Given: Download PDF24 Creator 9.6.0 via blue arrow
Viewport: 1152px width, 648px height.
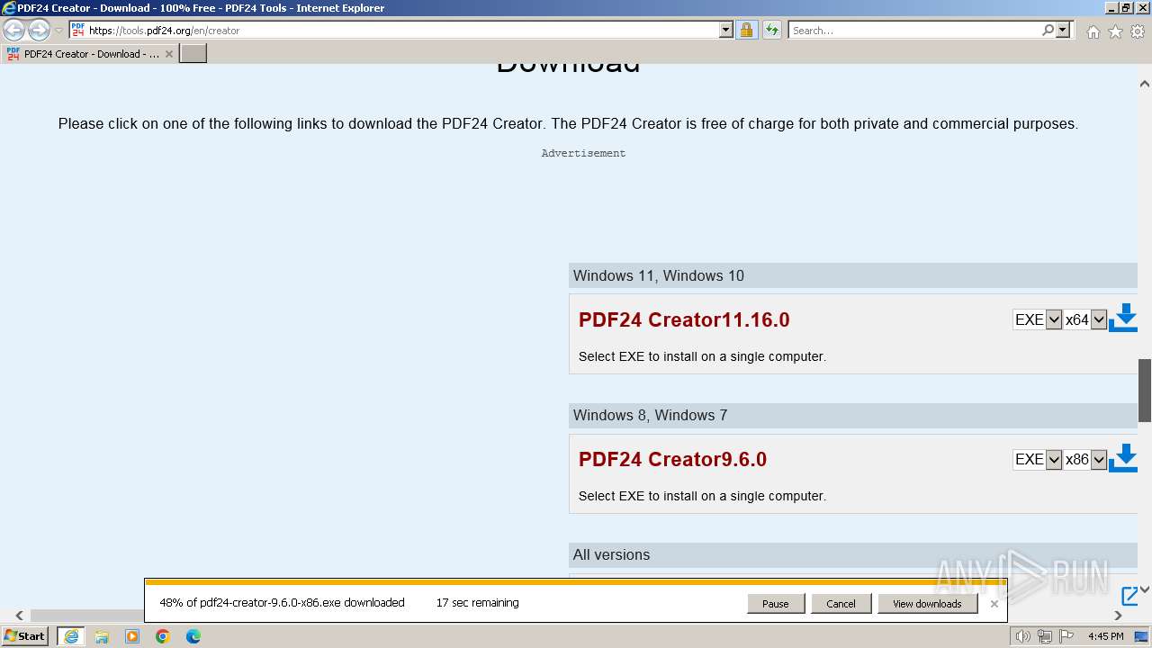Looking at the screenshot, I should click(1124, 457).
